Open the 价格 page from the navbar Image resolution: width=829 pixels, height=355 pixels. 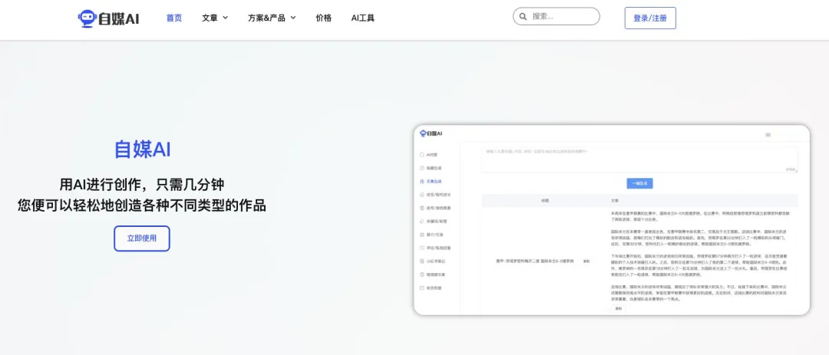pos(324,18)
